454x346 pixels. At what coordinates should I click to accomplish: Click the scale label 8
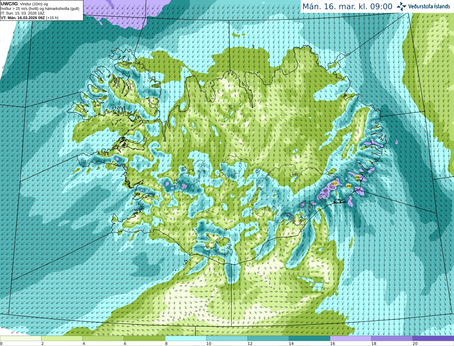point(166,344)
